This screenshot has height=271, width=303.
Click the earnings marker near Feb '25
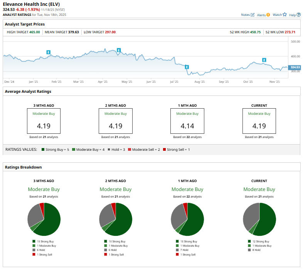pos(49,52)
